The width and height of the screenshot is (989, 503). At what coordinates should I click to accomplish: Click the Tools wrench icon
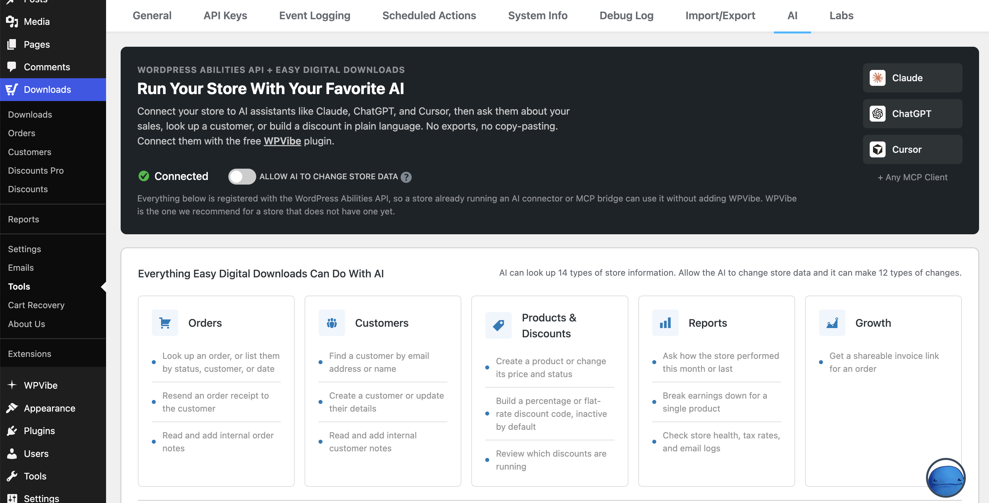(12, 476)
